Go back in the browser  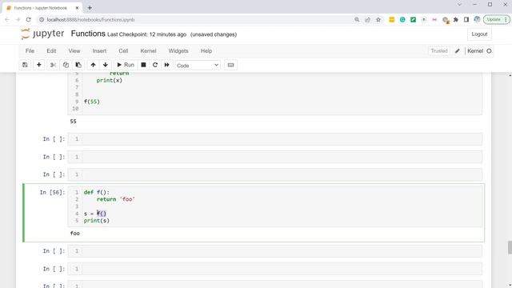coord(7,19)
